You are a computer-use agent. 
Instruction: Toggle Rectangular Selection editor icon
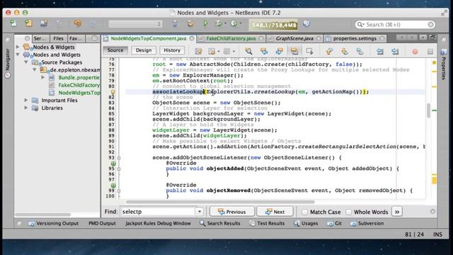point(310,52)
